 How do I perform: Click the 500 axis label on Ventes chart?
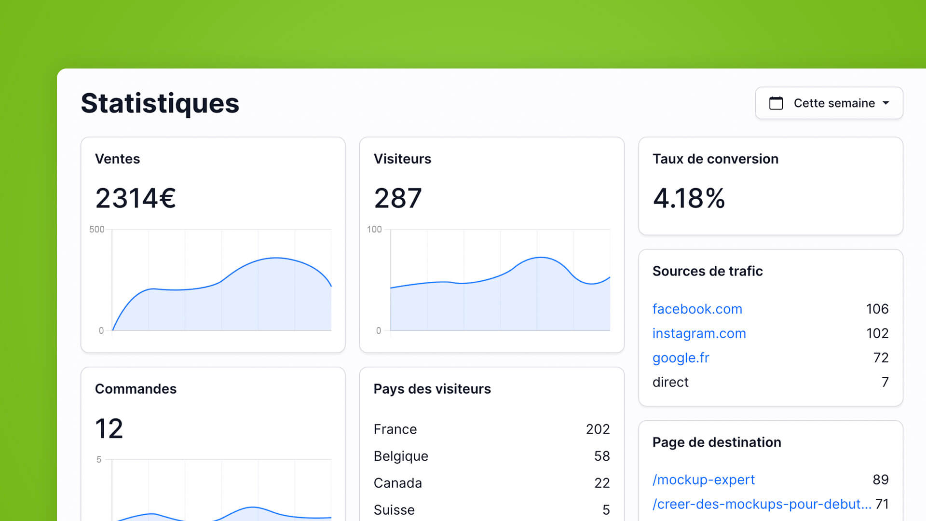click(97, 230)
